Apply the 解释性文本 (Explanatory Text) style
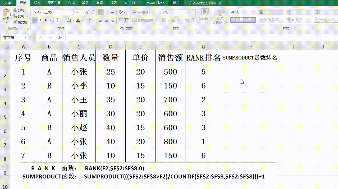Screen dimensions: 338x189 (x=271, y=19)
